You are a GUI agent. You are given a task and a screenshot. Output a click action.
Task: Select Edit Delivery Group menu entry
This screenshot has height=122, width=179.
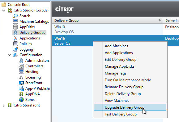pos(130,60)
